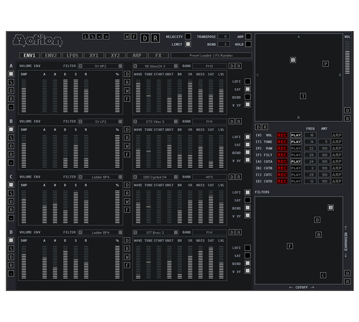The width and height of the screenshot is (359, 322).
Task: Select filter node B in Filters pad
Action: (318, 235)
